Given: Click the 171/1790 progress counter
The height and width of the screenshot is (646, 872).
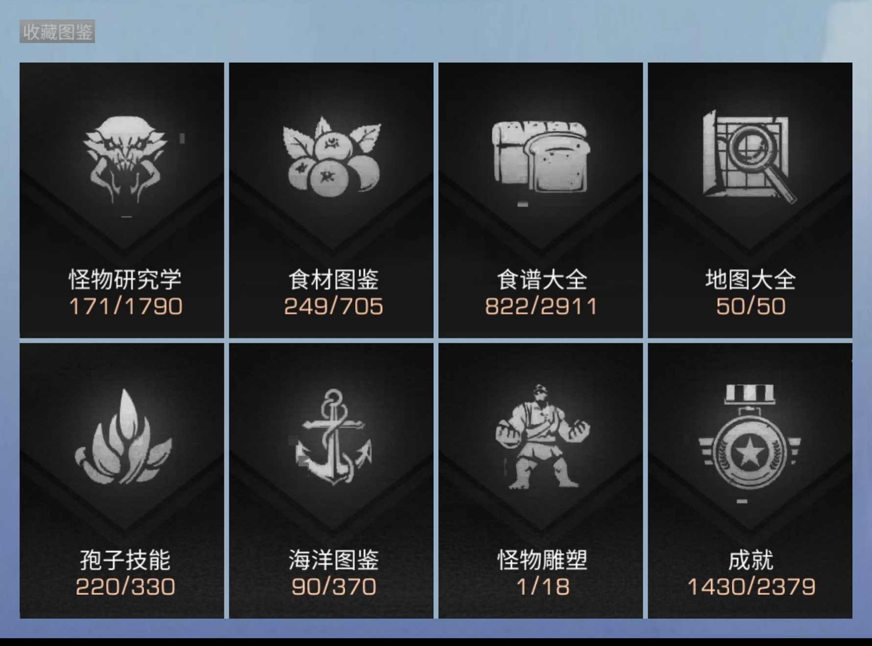Looking at the screenshot, I should click(126, 307).
